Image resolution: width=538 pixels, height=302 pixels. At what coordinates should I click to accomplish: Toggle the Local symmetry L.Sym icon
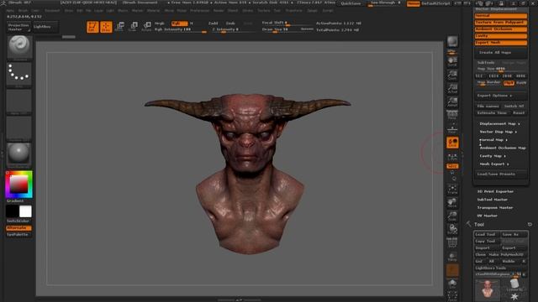(452, 157)
